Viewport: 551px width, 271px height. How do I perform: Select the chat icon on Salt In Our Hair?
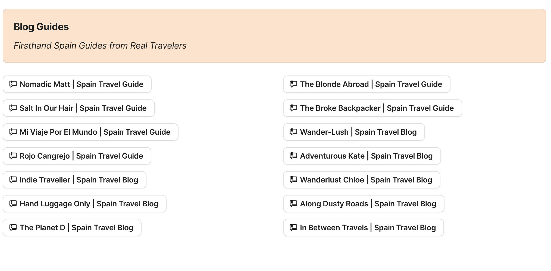[12, 108]
